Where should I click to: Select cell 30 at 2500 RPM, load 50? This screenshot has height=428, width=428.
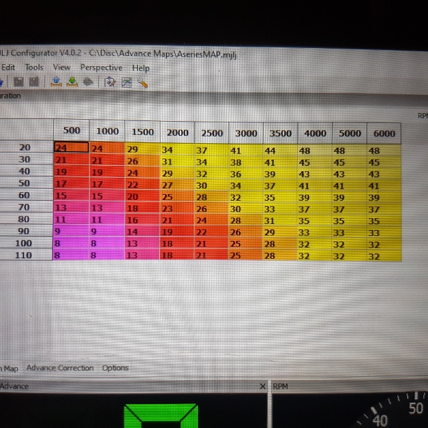click(211, 185)
